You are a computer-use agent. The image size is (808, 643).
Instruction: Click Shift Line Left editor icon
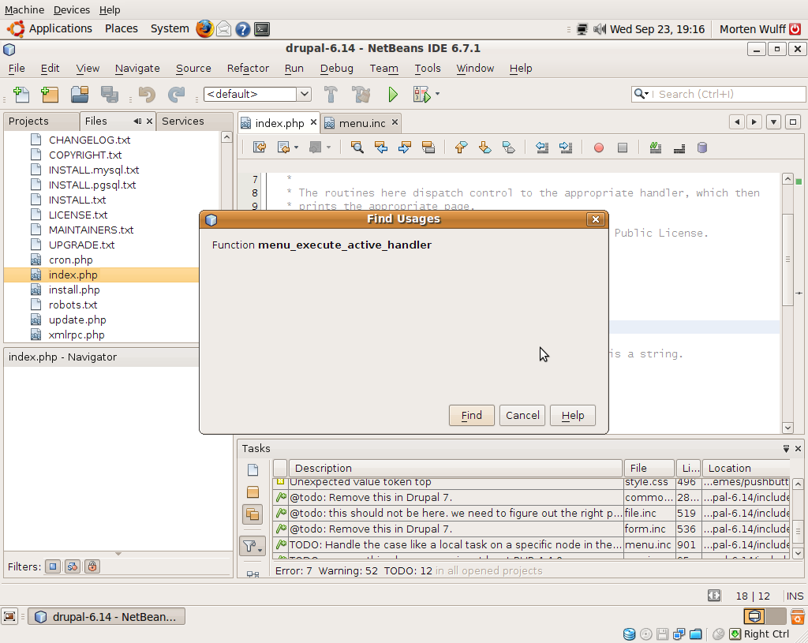click(541, 148)
